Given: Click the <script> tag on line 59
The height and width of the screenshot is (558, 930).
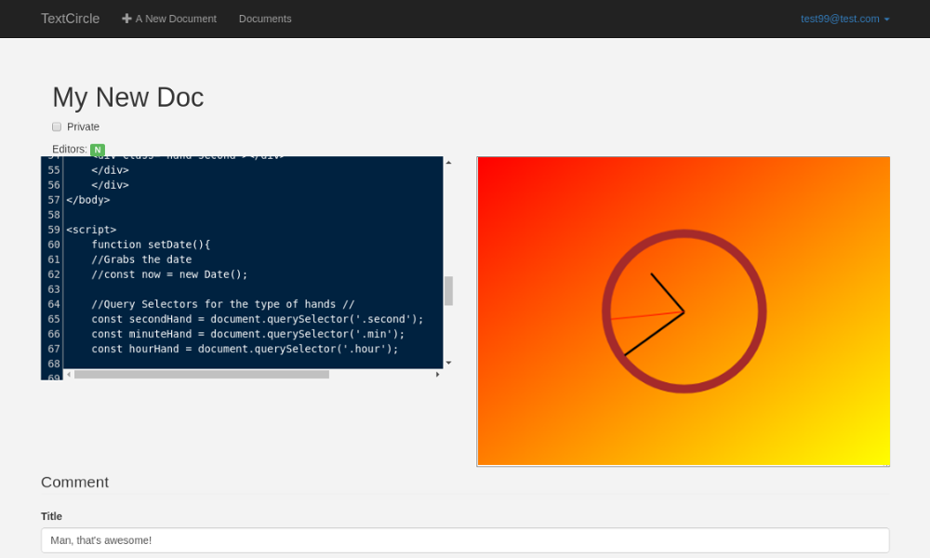Looking at the screenshot, I should pyautogui.click(x=91, y=230).
